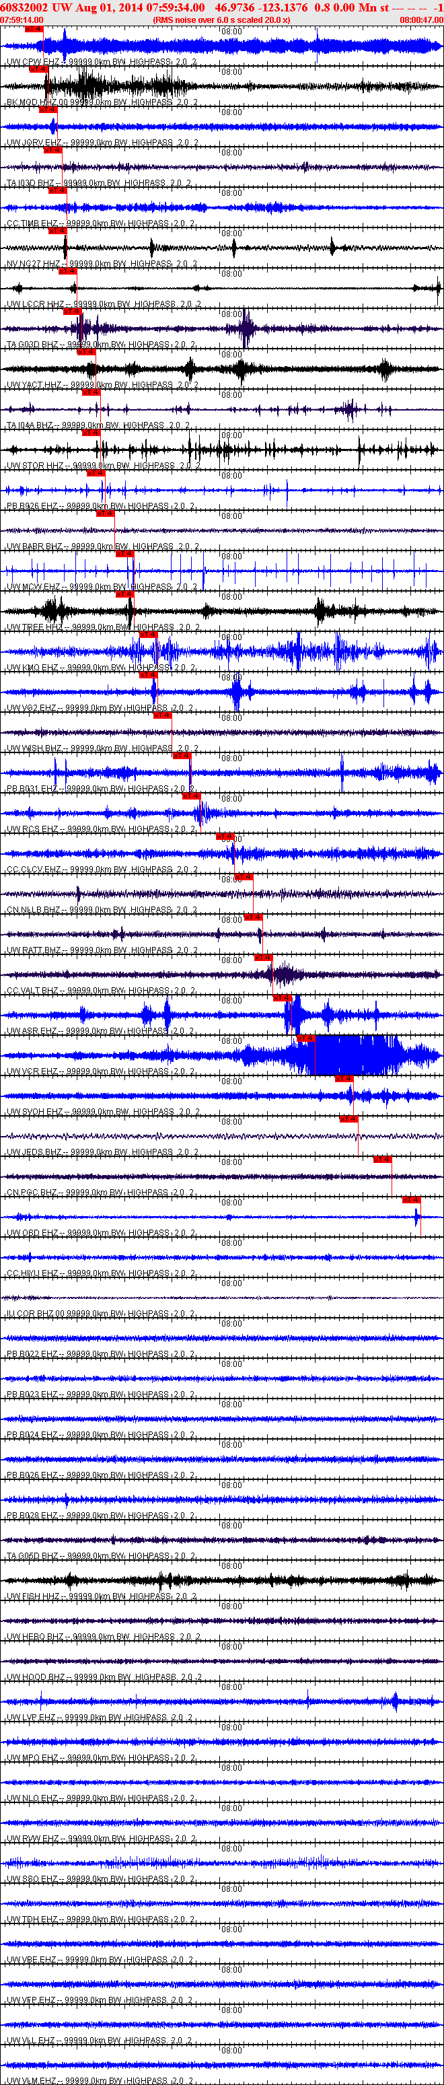The height and width of the screenshot is (2085, 444).
Task: Click the UW VG2 EHZ station label
Action: pyautogui.click(x=100, y=709)
